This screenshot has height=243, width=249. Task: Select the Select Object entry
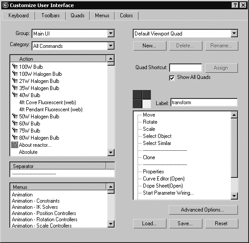[x=157, y=136]
